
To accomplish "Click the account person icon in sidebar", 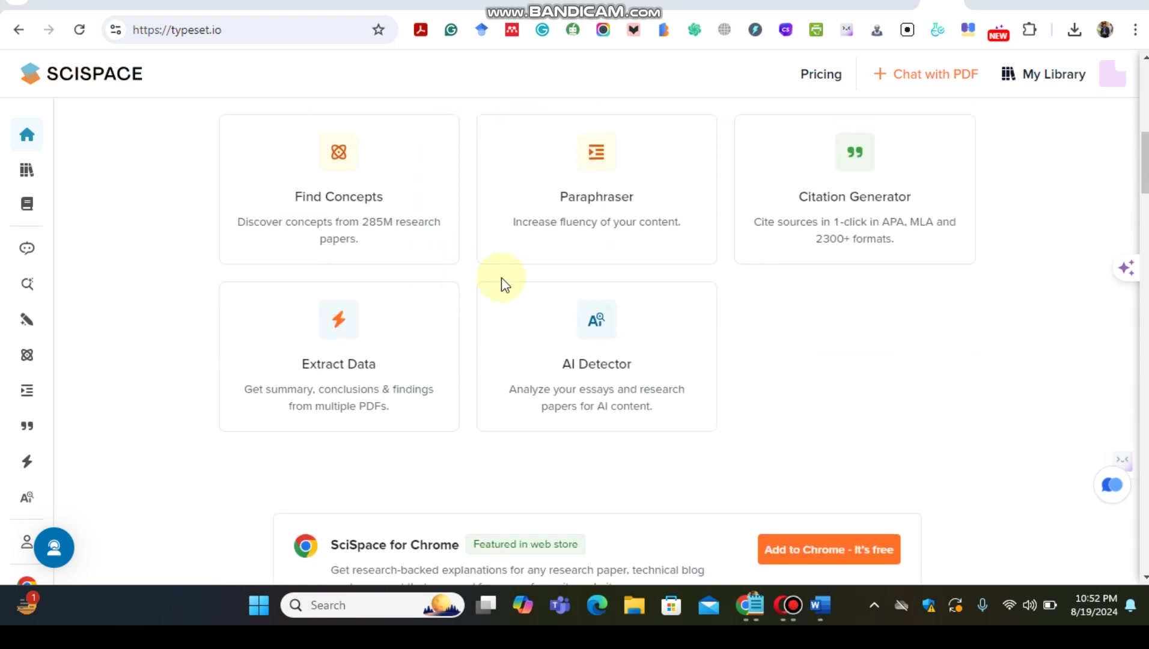I will 26,541.
